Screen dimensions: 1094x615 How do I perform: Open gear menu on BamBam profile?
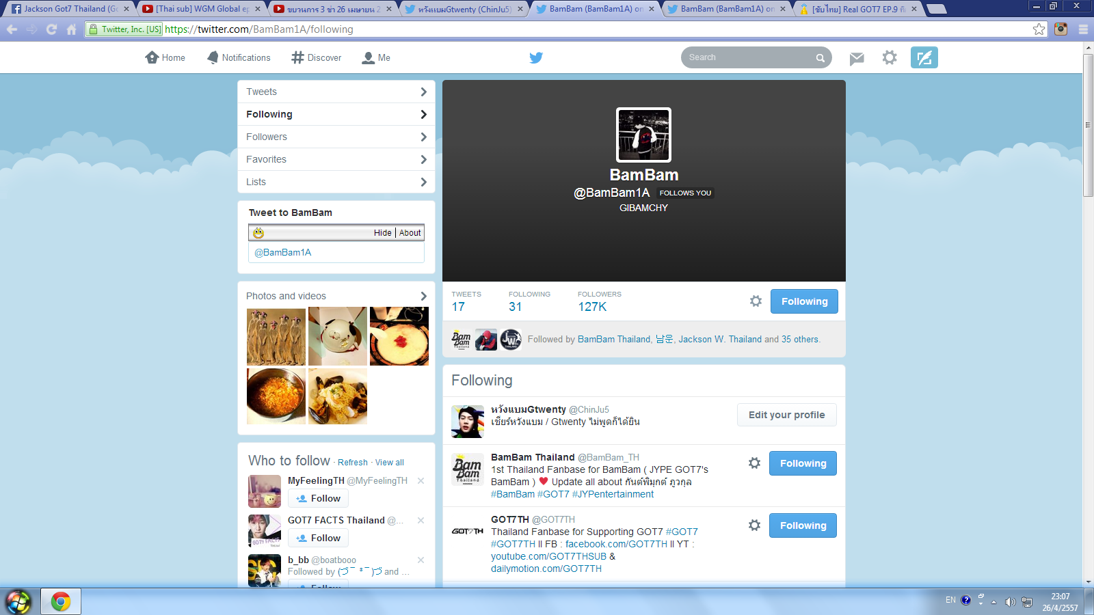(x=756, y=301)
